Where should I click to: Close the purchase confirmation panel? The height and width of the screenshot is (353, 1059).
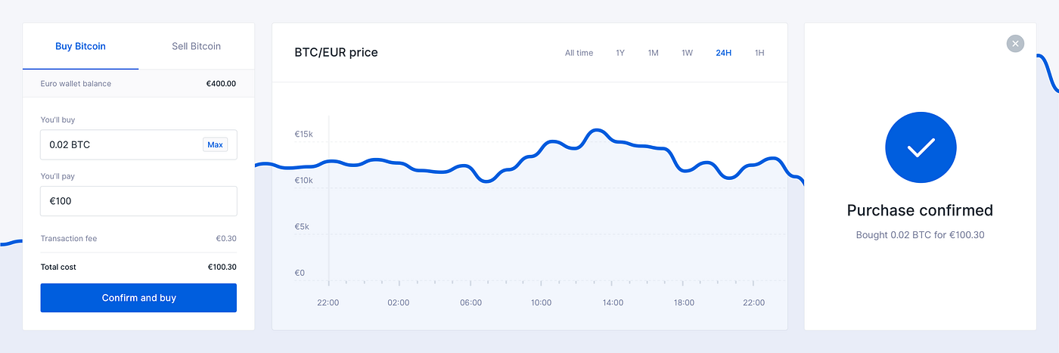[x=1015, y=44]
